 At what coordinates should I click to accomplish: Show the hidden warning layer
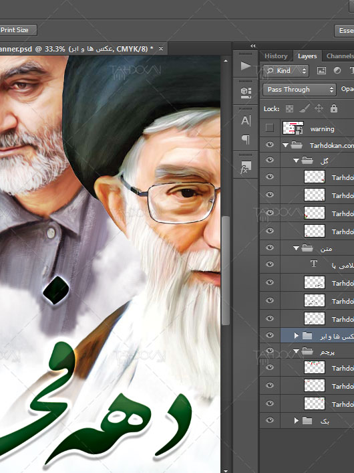click(270, 128)
